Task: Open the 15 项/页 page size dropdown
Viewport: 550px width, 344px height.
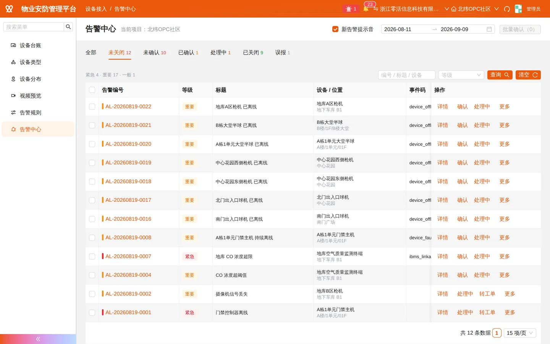Action: pyautogui.click(x=520, y=333)
